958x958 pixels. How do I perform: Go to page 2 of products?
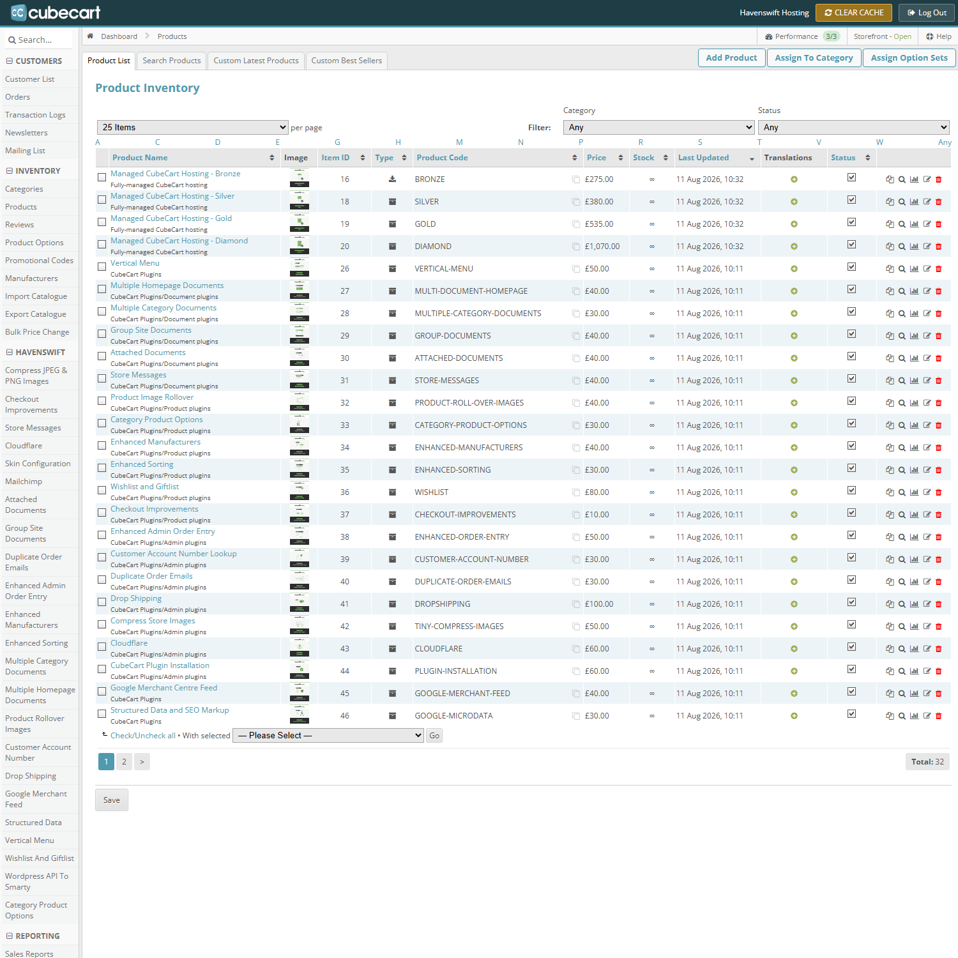tap(124, 761)
